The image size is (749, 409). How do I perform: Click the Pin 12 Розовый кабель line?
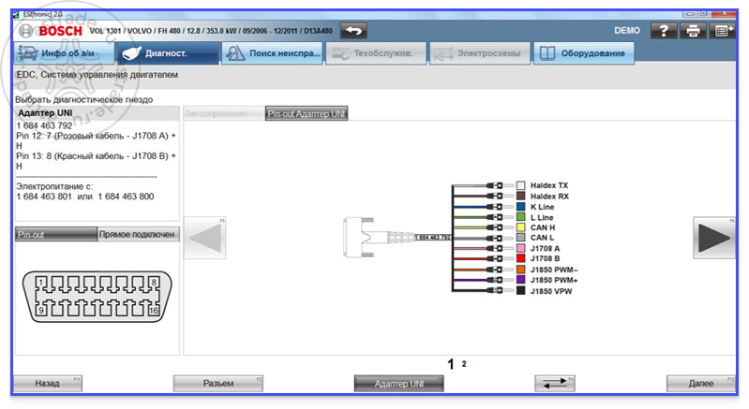tap(96, 140)
